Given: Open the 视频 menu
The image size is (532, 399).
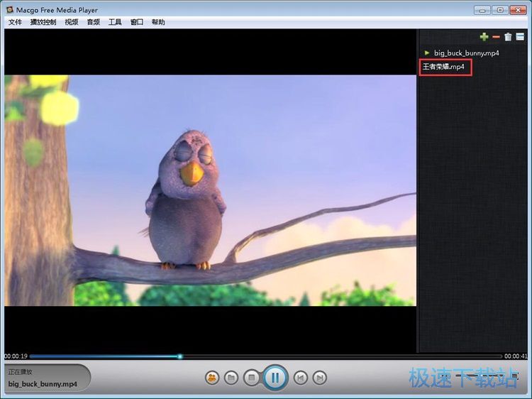Looking at the screenshot, I should tap(72, 22).
